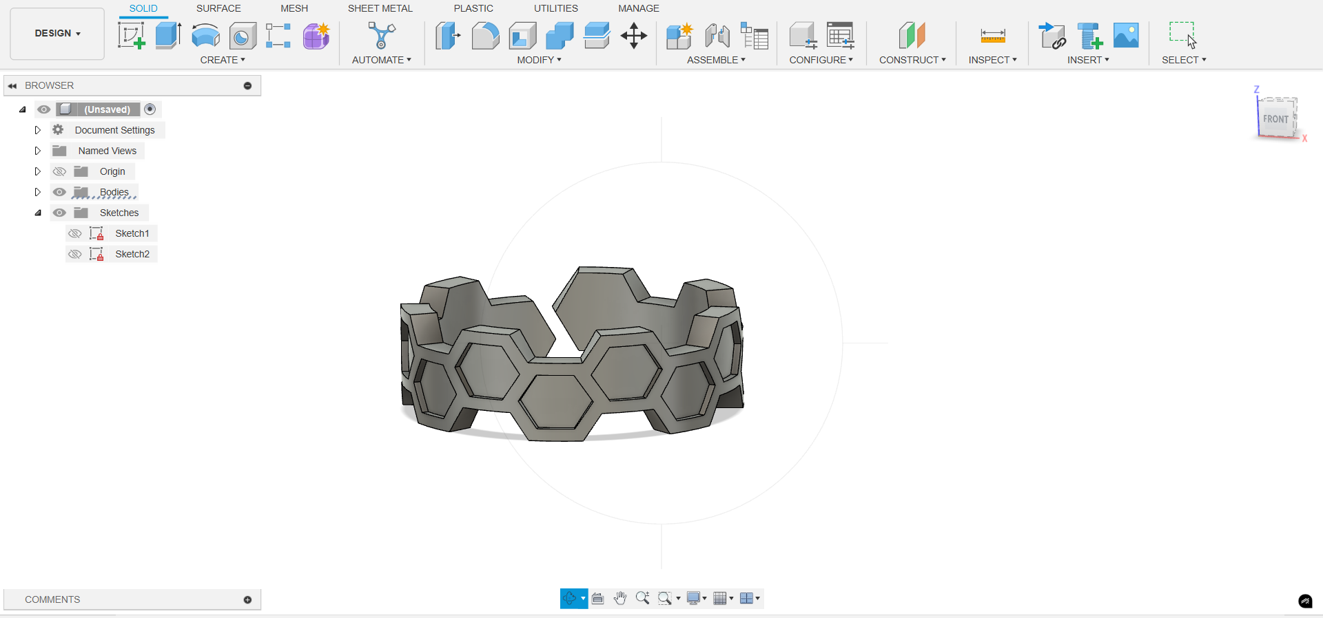Select the Insert Derive tool
This screenshot has width=1323, height=618.
(x=1052, y=35)
